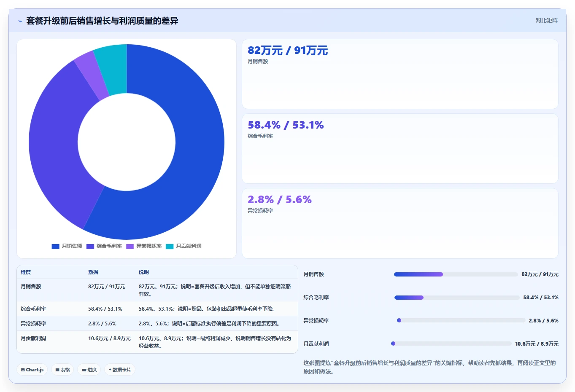Click table value 10.6万元 / 8.9万元
Image resolution: width=575 pixels, height=392 pixels.
109,338
